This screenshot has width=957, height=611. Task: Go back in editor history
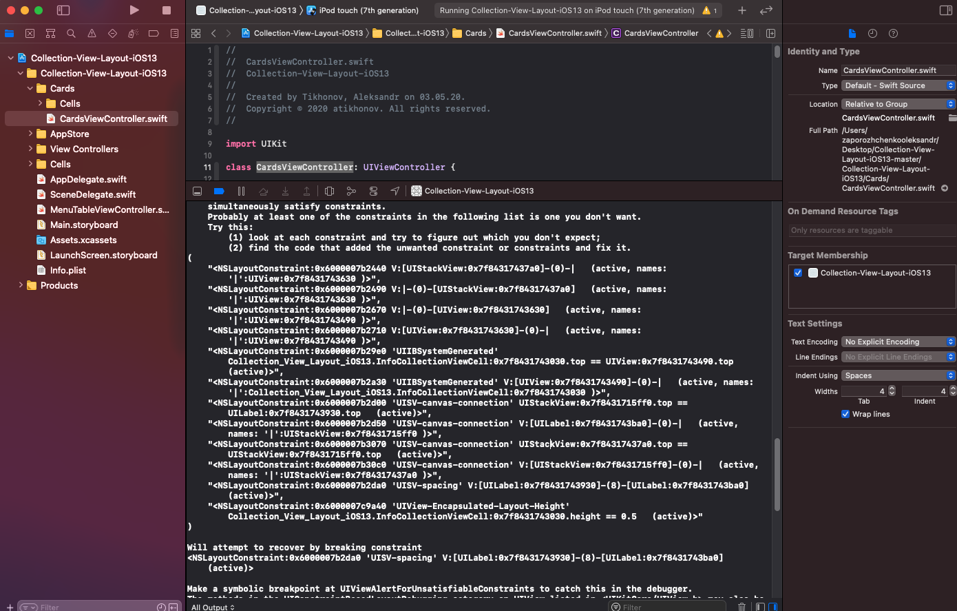pos(213,33)
